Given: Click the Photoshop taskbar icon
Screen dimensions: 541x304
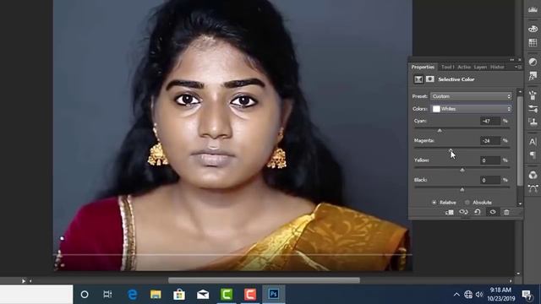Looking at the screenshot, I should (274, 295).
